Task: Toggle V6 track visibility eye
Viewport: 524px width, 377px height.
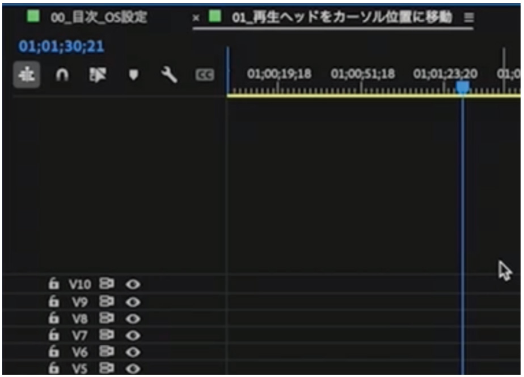Action: [134, 352]
